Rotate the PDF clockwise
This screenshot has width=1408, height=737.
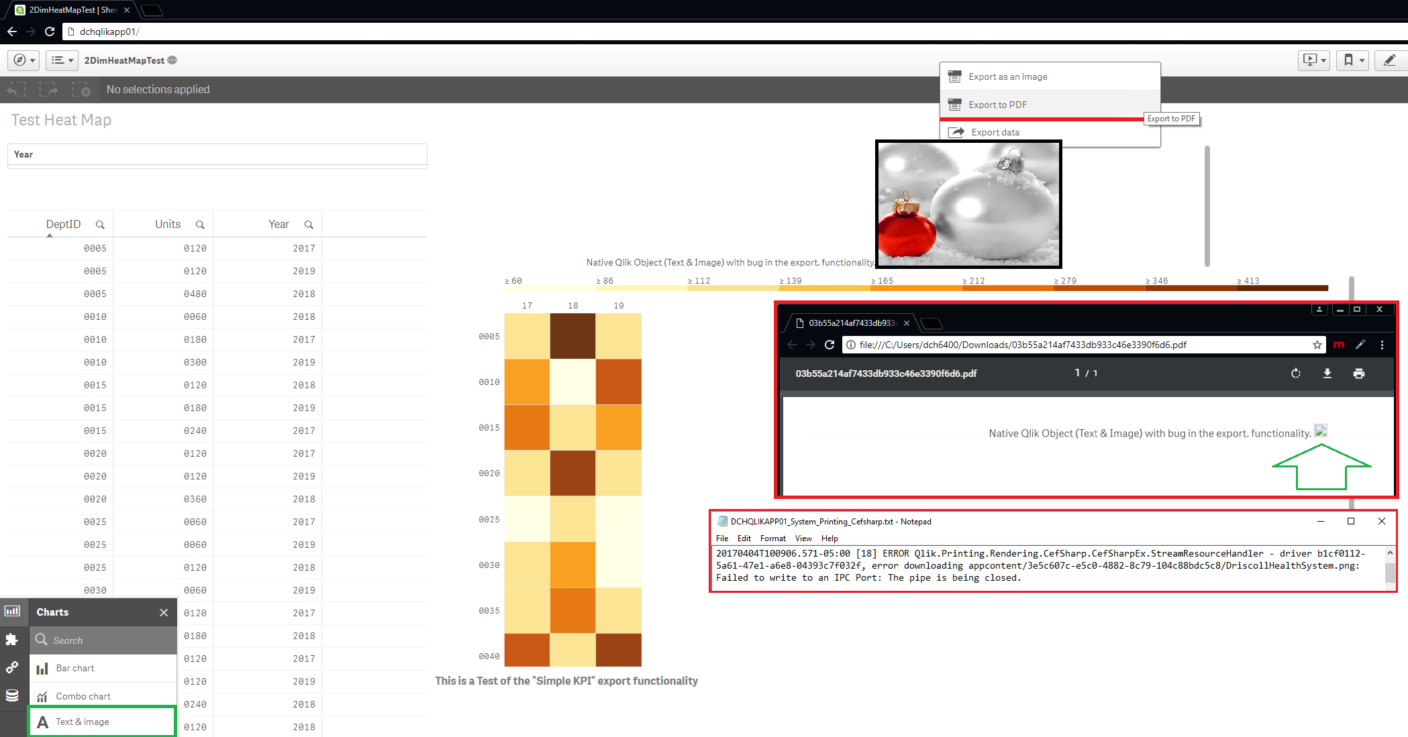tap(1296, 374)
